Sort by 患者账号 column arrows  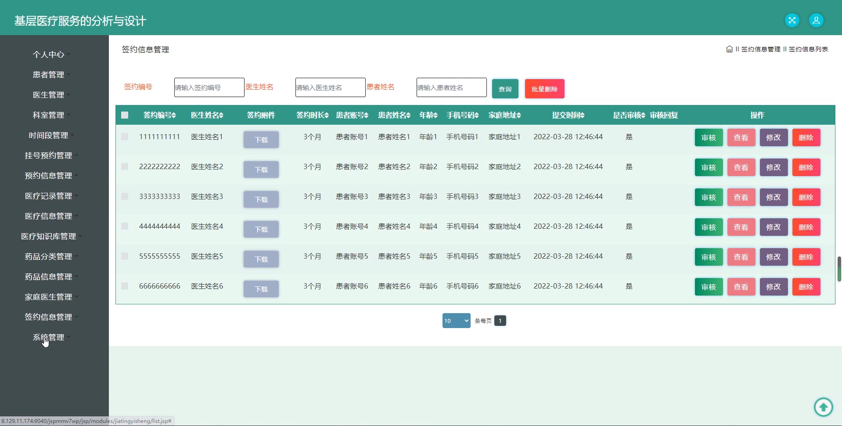366,116
